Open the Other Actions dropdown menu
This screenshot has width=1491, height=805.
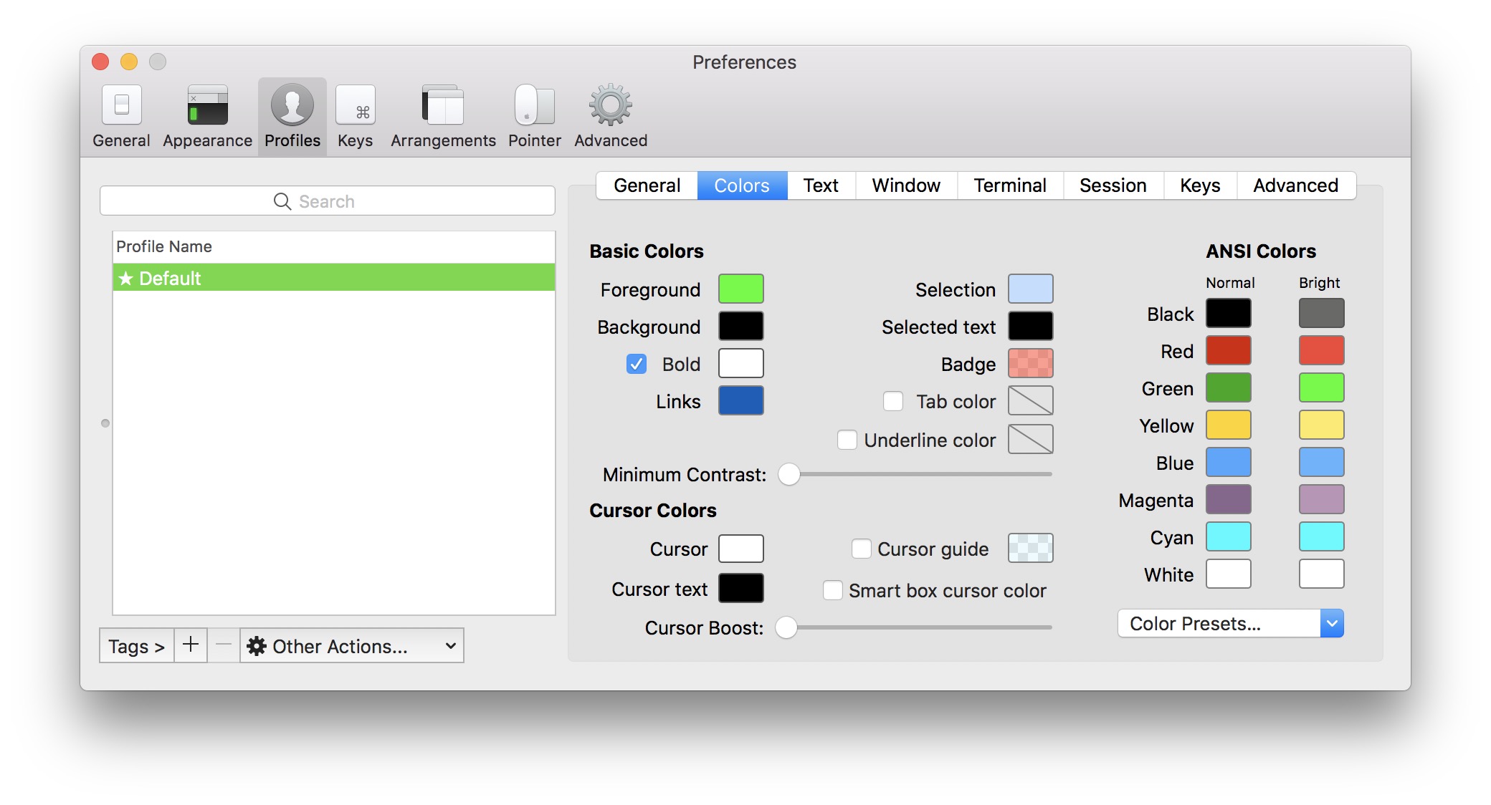351,646
